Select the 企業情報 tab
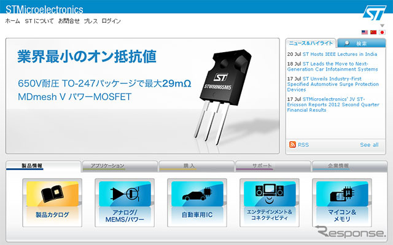 (349, 166)
